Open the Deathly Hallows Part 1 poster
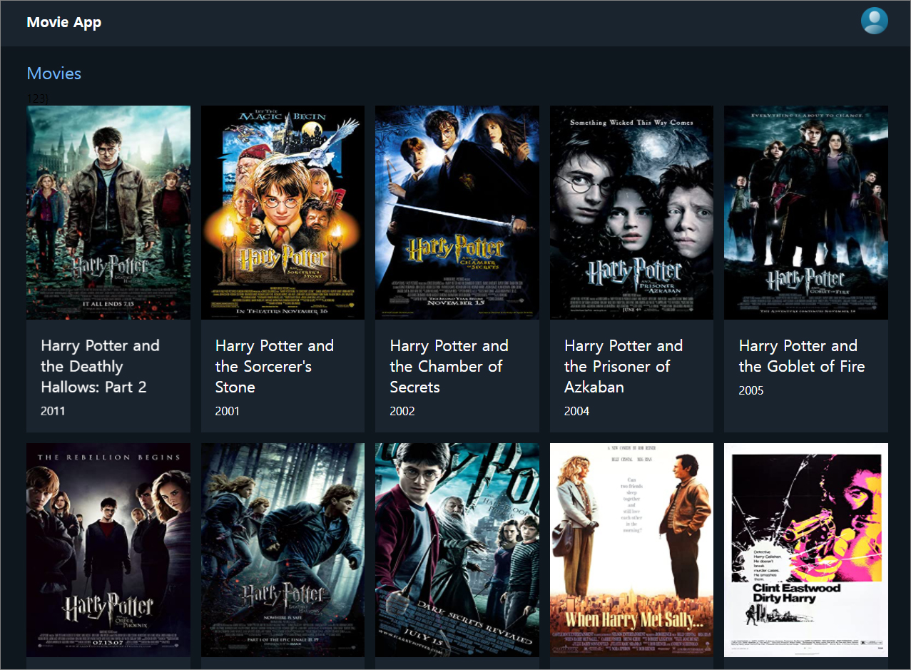911x670 pixels. tap(283, 550)
